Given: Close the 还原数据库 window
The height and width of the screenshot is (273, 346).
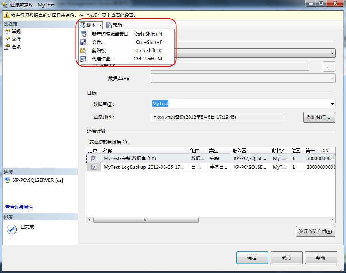Looking at the screenshot, I should coord(335,3).
